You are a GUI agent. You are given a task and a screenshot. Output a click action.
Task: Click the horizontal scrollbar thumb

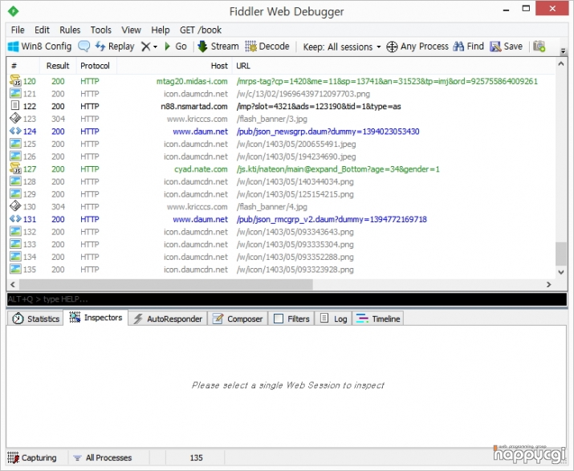click(166, 284)
